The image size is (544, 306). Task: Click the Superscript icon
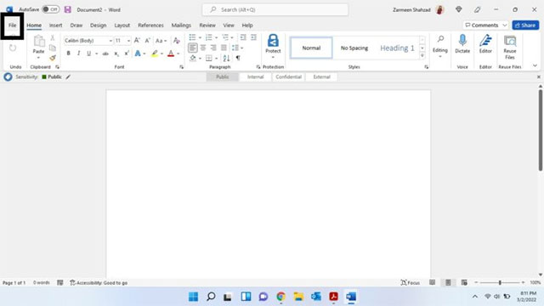(127, 54)
